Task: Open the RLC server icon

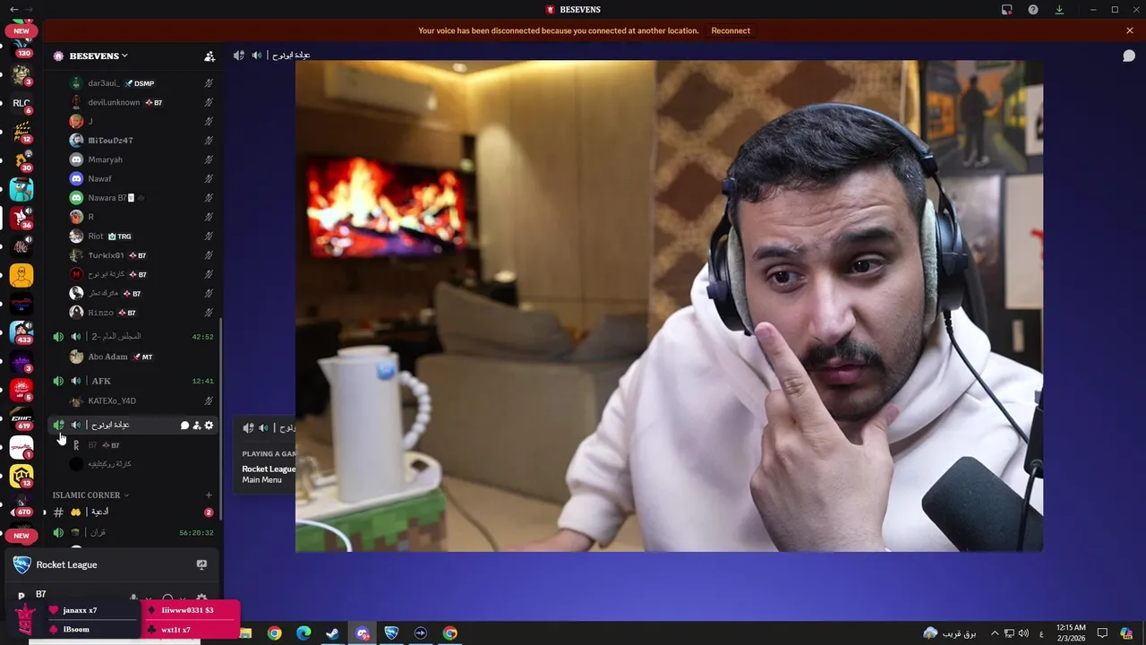Action: pos(21,103)
